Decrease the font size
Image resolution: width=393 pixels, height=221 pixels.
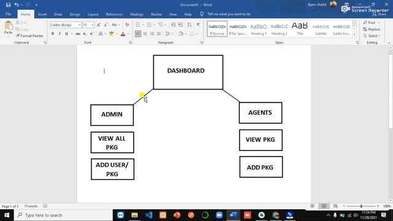[x=106, y=25]
